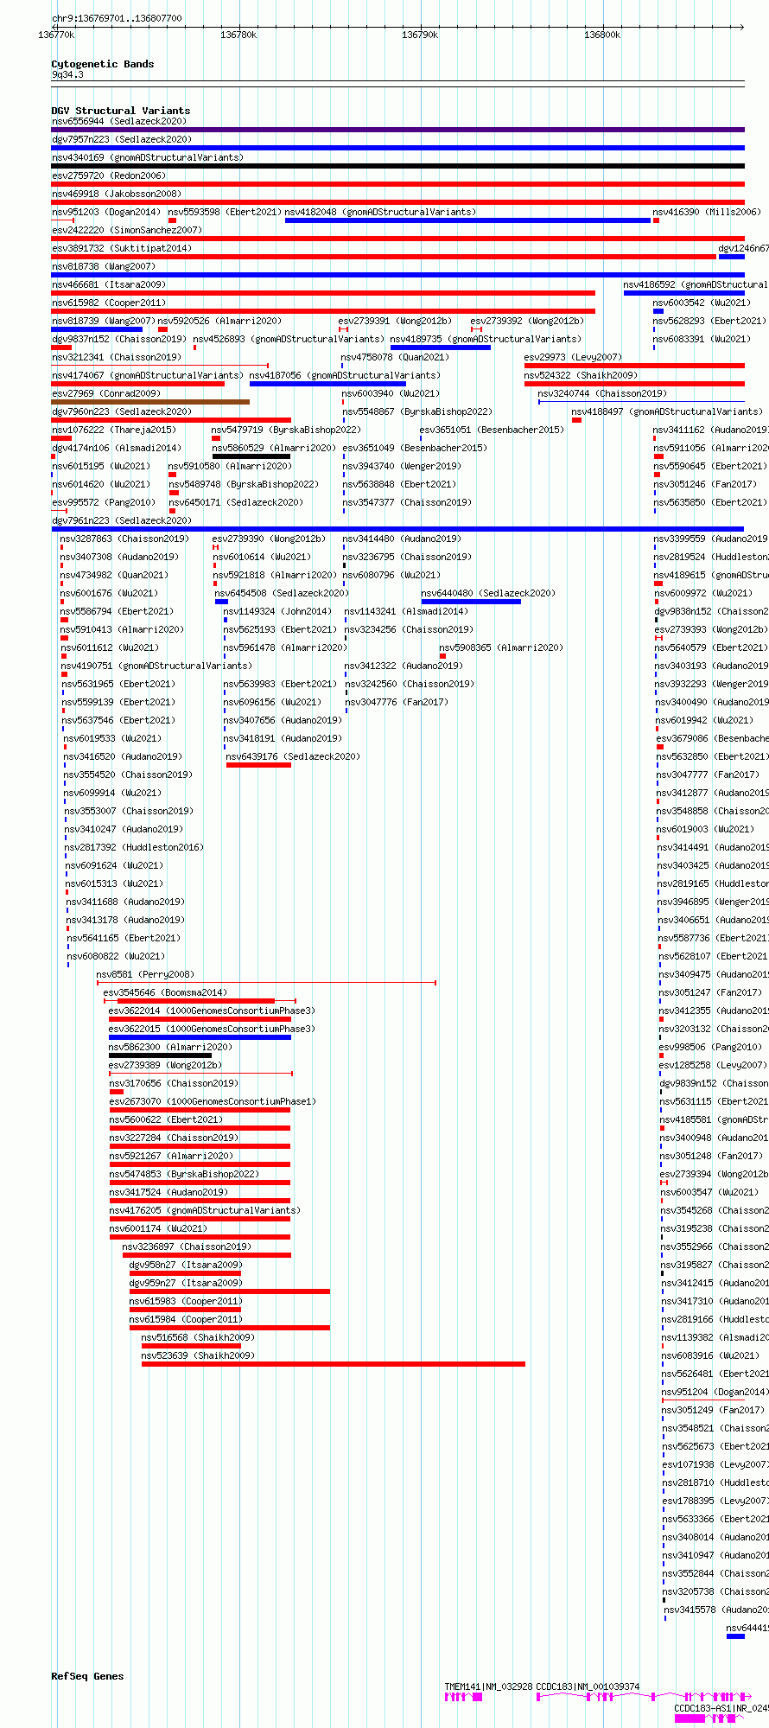Image resolution: width=769 pixels, height=1728 pixels.
Task: Select the Cytogenetic Bands track title
Action: pyautogui.click(x=103, y=64)
